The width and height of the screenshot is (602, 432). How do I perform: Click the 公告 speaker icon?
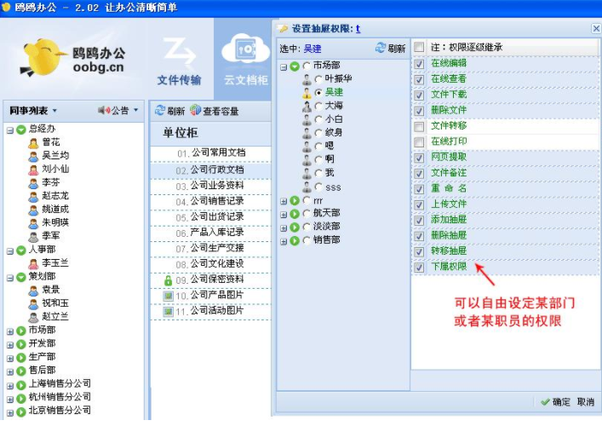104,110
